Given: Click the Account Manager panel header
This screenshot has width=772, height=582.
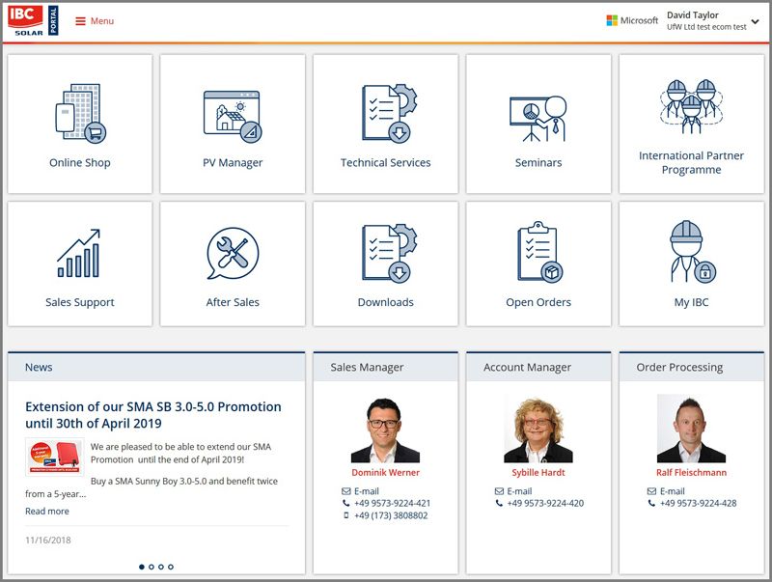Looking at the screenshot, I should coord(538,368).
